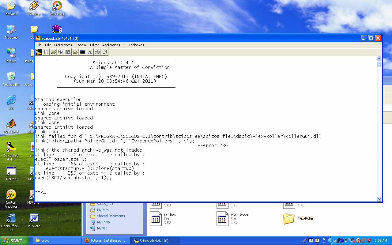392x245 pixels.
Task: Click the console scrollbar down arrow
Action: [x=379, y=199]
